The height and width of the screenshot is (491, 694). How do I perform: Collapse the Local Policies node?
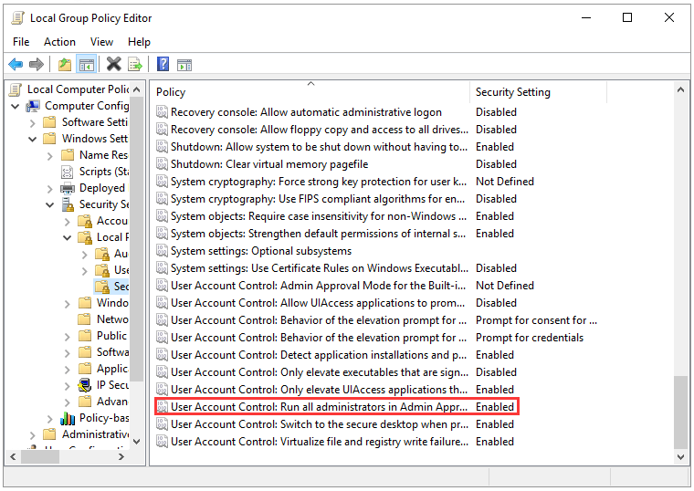pos(68,238)
